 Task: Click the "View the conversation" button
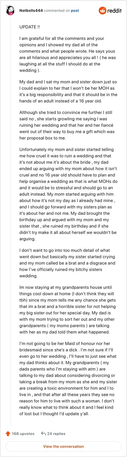tap(63, 446)
